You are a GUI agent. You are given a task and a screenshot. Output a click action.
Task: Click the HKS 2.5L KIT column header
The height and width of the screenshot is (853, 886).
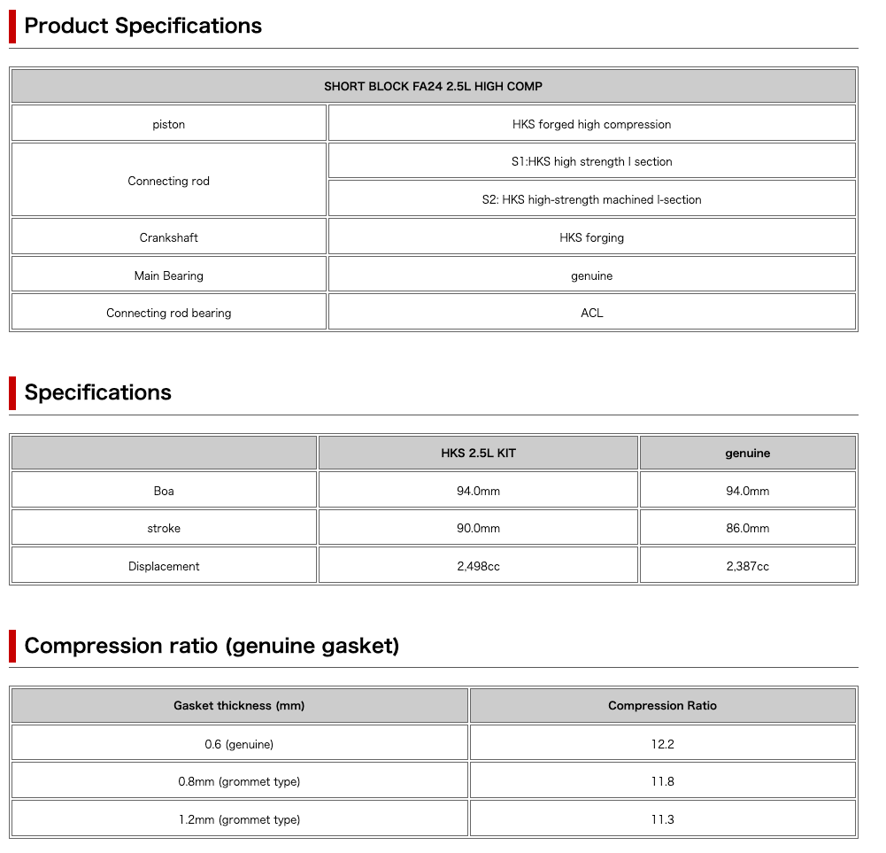pos(478,453)
